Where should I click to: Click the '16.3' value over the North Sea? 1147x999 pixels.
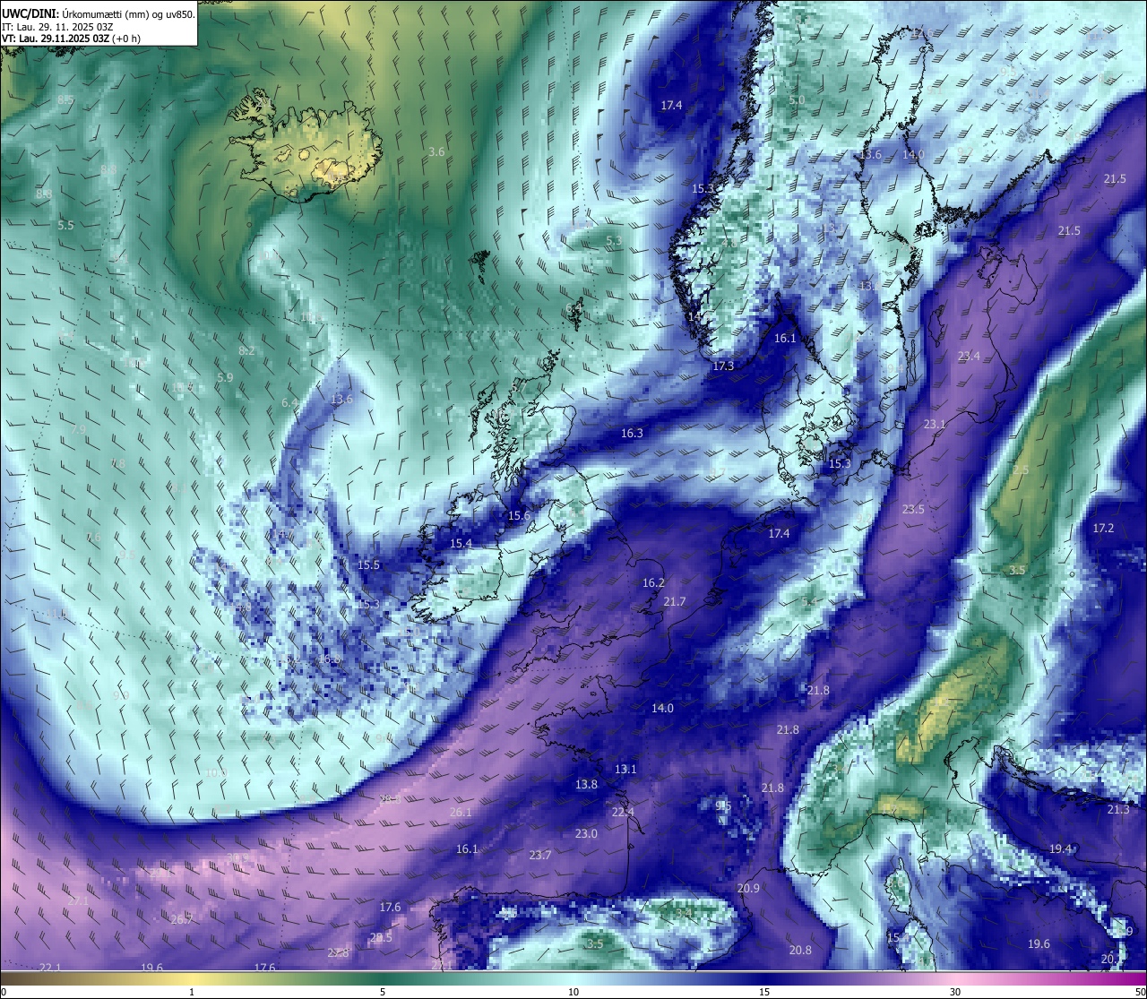[x=632, y=433]
